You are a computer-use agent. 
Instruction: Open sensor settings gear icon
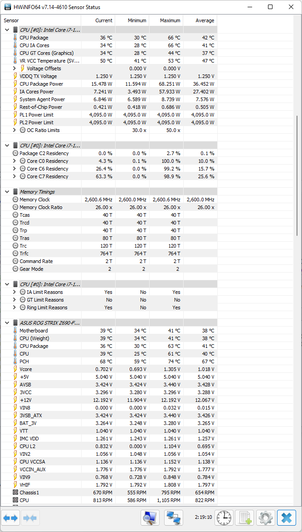coord(266,518)
